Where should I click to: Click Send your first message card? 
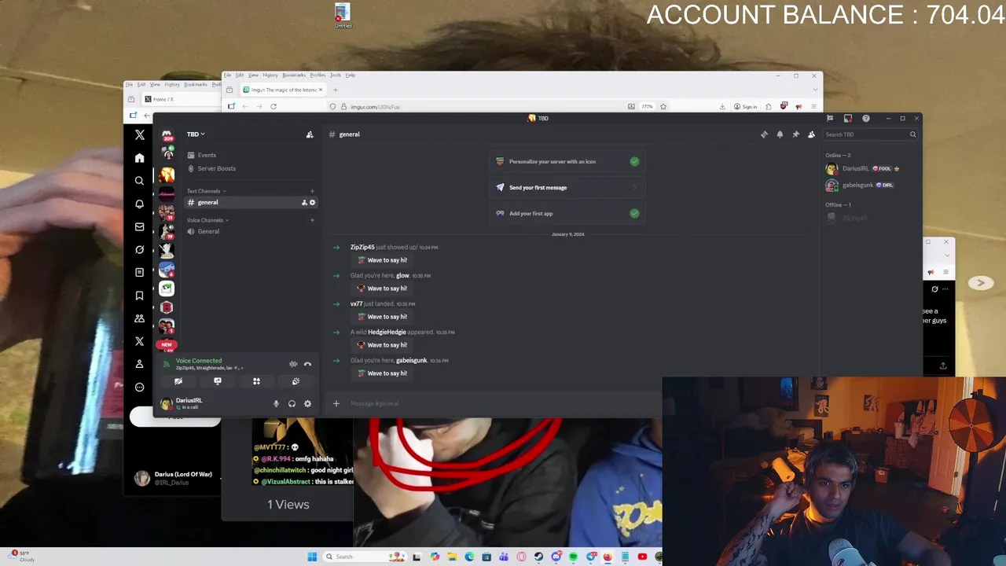pos(567,187)
